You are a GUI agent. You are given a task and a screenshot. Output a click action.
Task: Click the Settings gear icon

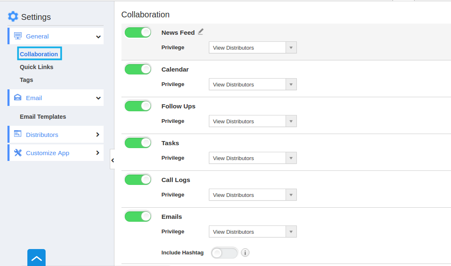point(13,17)
